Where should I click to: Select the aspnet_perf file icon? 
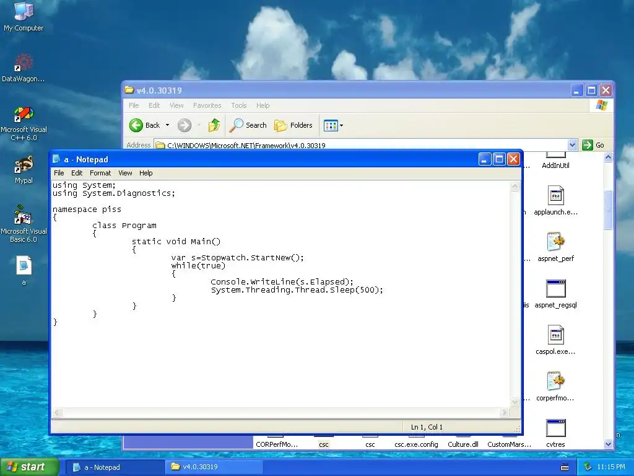(x=555, y=247)
